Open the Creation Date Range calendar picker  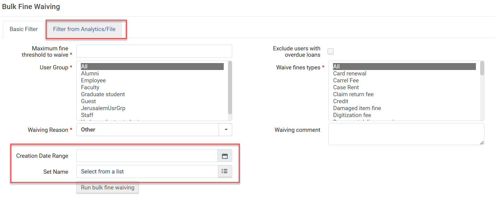[x=225, y=156]
